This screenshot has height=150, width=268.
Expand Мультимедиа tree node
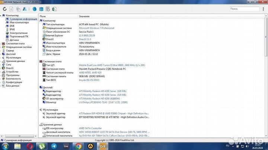click(1, 58)
